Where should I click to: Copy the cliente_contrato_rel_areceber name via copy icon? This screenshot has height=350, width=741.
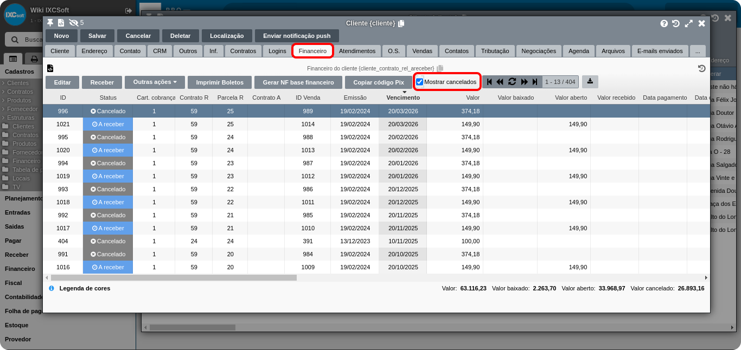(x=440, y=68)
